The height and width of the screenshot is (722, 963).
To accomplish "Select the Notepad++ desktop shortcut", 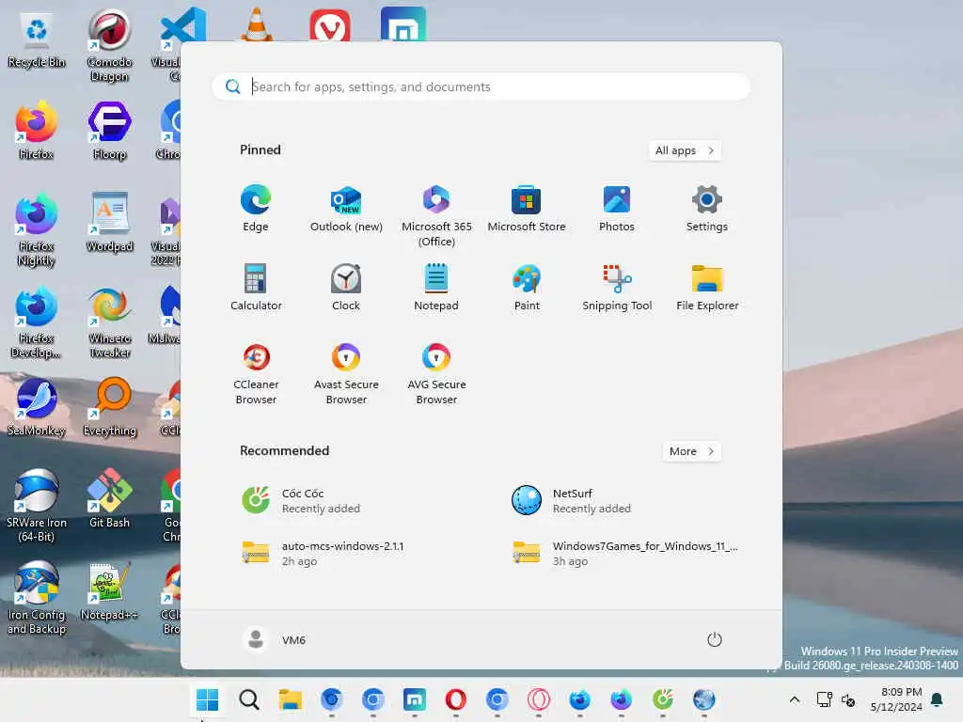I will [109, 592].
